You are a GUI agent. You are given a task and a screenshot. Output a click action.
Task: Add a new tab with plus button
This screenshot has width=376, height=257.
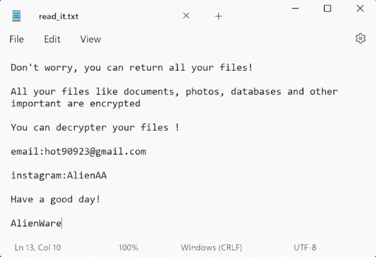point(218,16)
